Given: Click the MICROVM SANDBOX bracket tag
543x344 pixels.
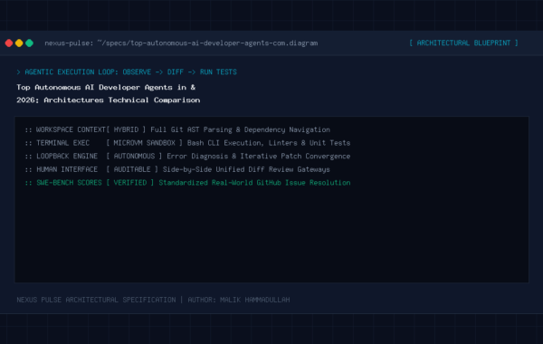Looking at the screenshot, I should 145,143.
